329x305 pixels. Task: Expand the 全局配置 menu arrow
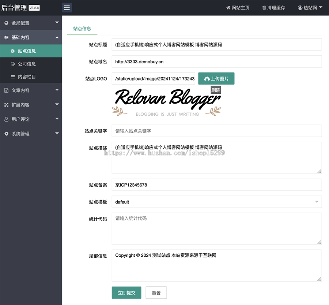57,22
